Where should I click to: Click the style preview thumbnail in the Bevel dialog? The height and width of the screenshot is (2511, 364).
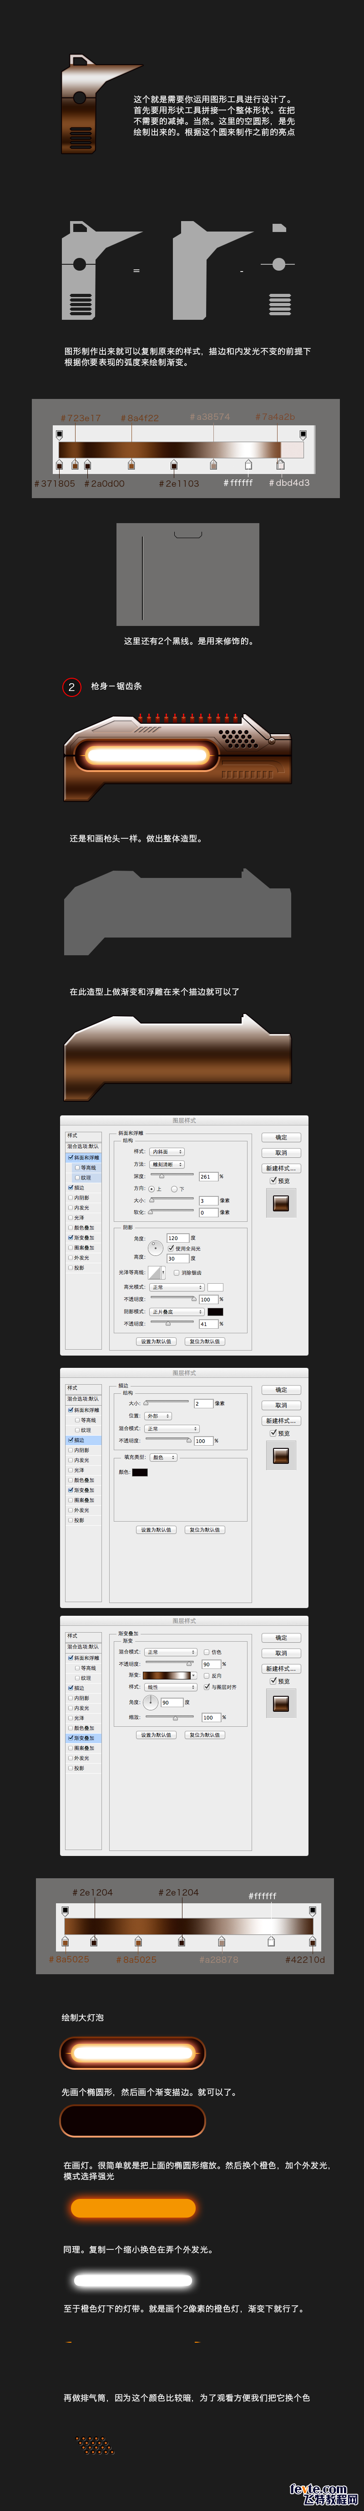[x=281, y=1203]
